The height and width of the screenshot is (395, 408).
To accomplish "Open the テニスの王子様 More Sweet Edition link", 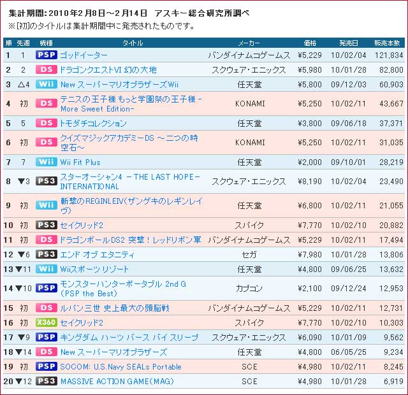I will pos(131,104).
